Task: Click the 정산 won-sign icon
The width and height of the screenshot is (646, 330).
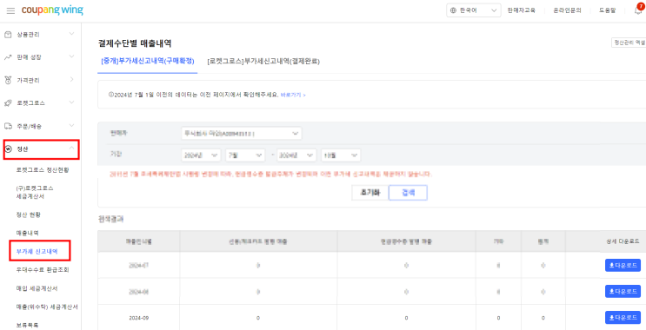Action: pos(8,149)
